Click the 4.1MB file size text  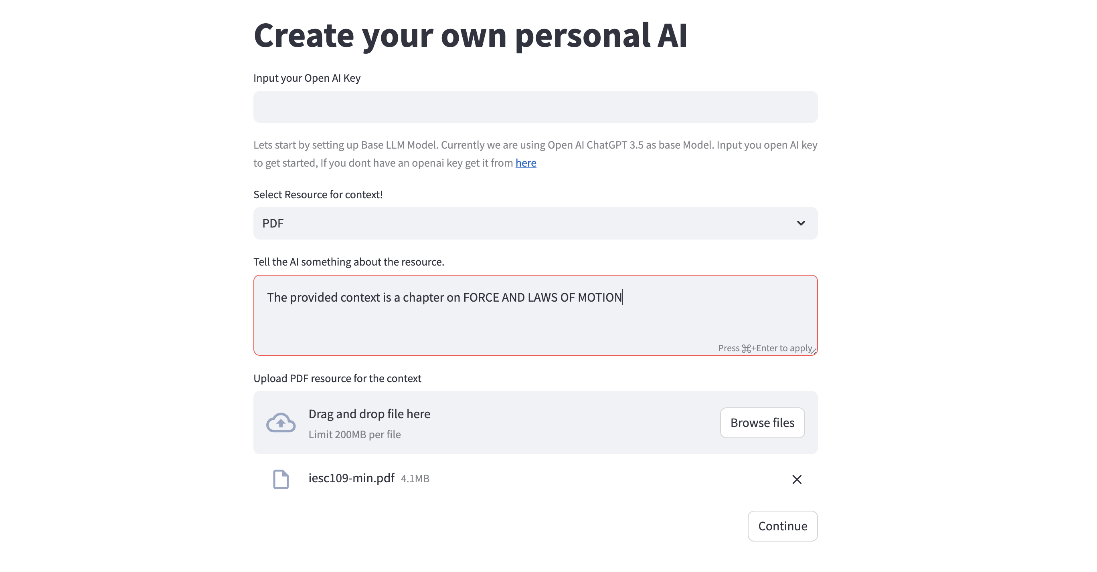coord(415,478)
